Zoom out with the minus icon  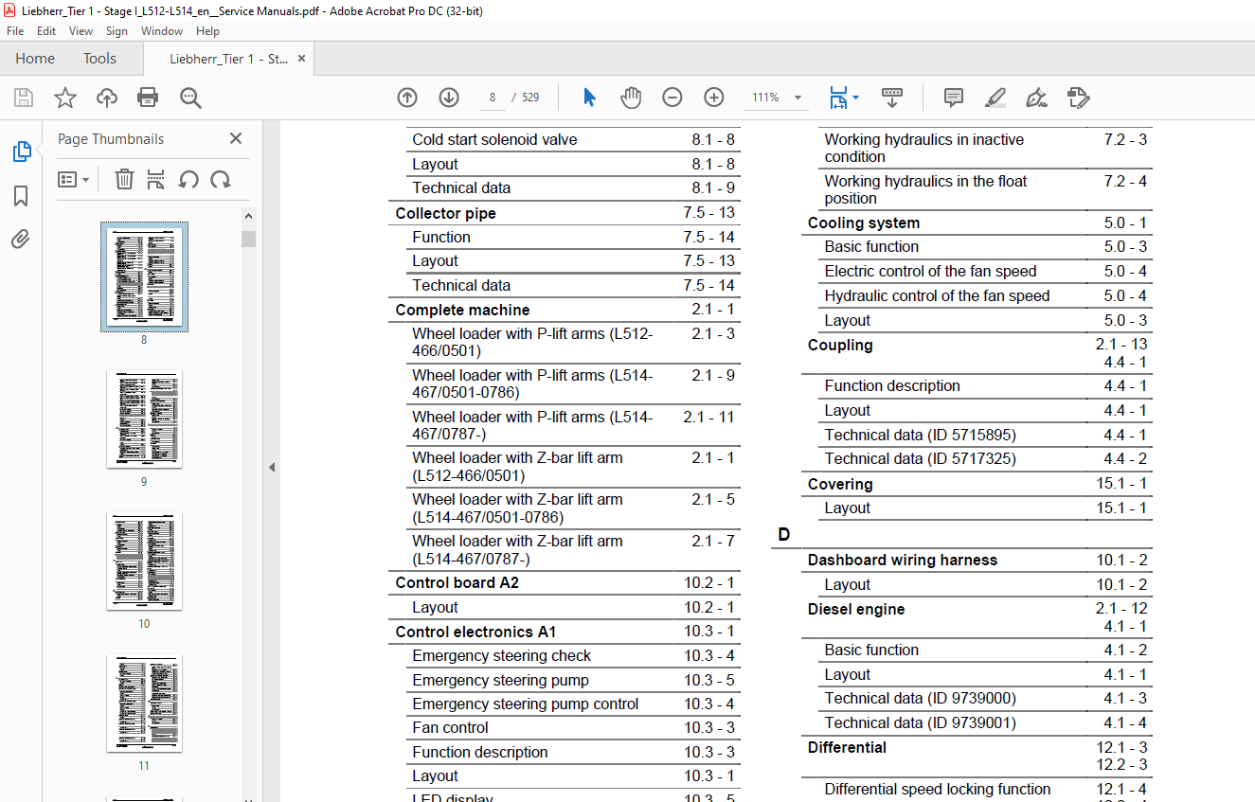672,98
